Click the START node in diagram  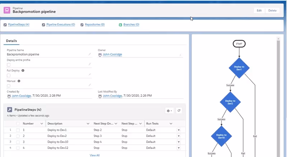click(239, 44)
